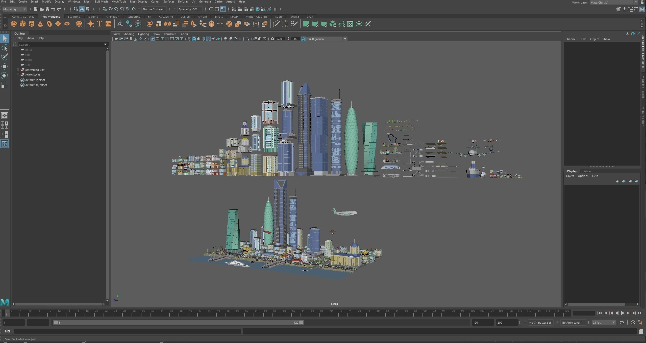Viewport: 646px width, 343px height.
Task: Click the polygon Type text tool icon
Action: pos(100,24)
